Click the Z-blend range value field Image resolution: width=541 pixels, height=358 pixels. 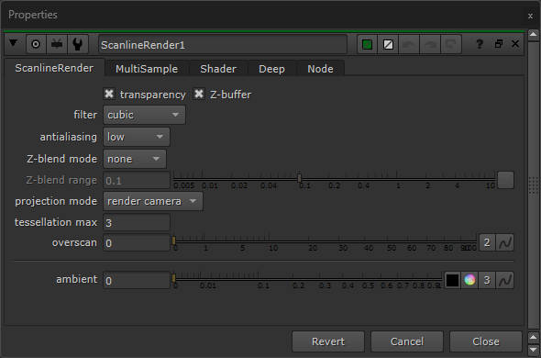pos(137,181)
